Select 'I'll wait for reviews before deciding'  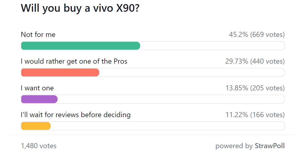[75, 115]
